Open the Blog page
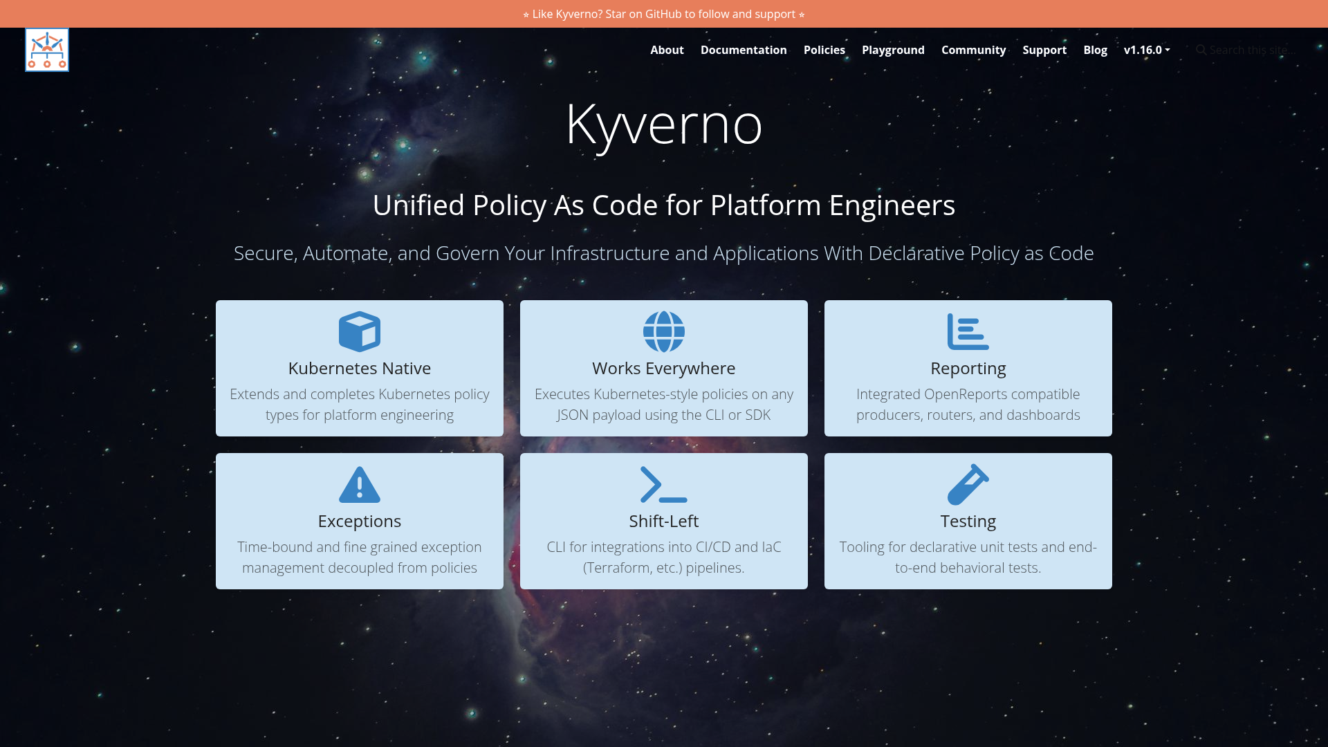This screenshot has width=1328, height=747. click(x=1095, y=50)
